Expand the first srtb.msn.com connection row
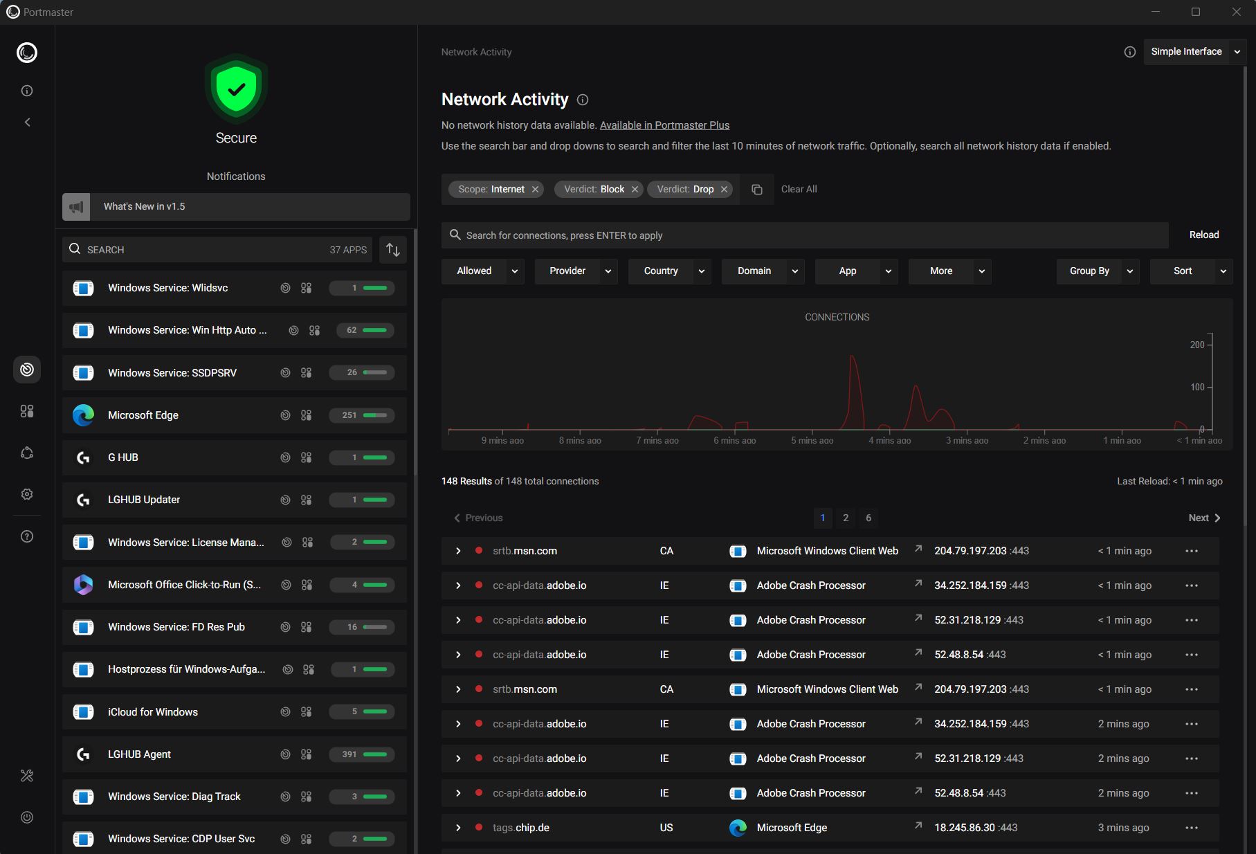This screenshot has height=854, width=1256. tap(458, 551)
